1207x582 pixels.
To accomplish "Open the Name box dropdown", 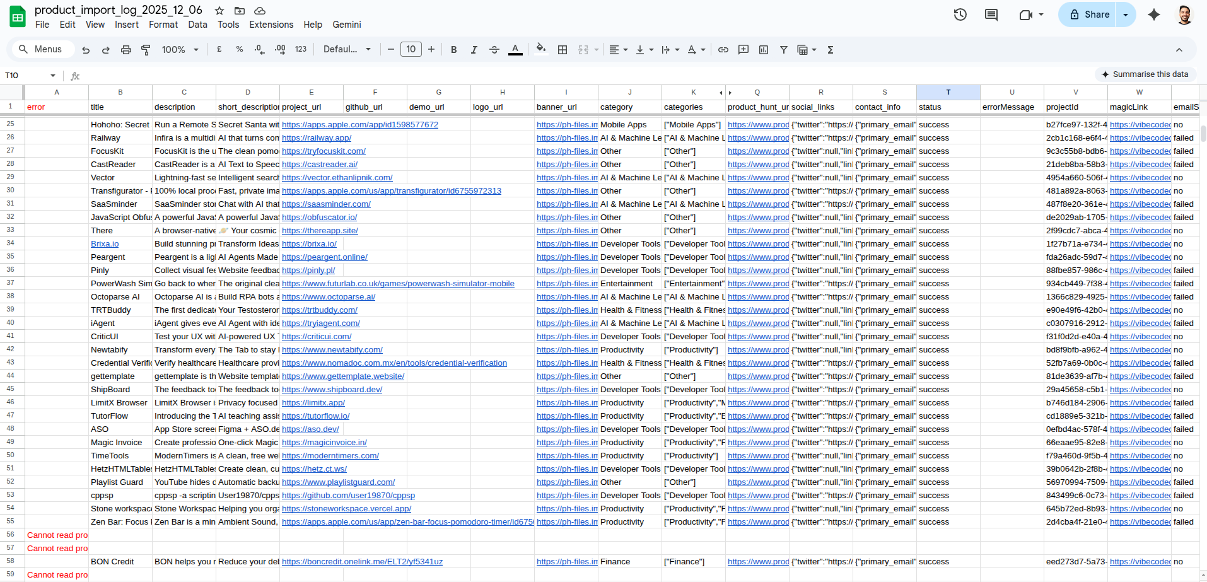I will 53,76.
